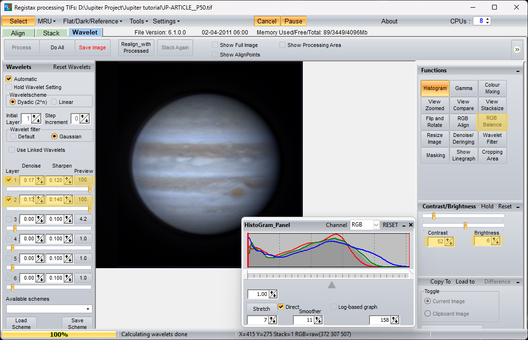Close the HistoGram_Panel
528x340 pixels.
[x=411, y=225]
